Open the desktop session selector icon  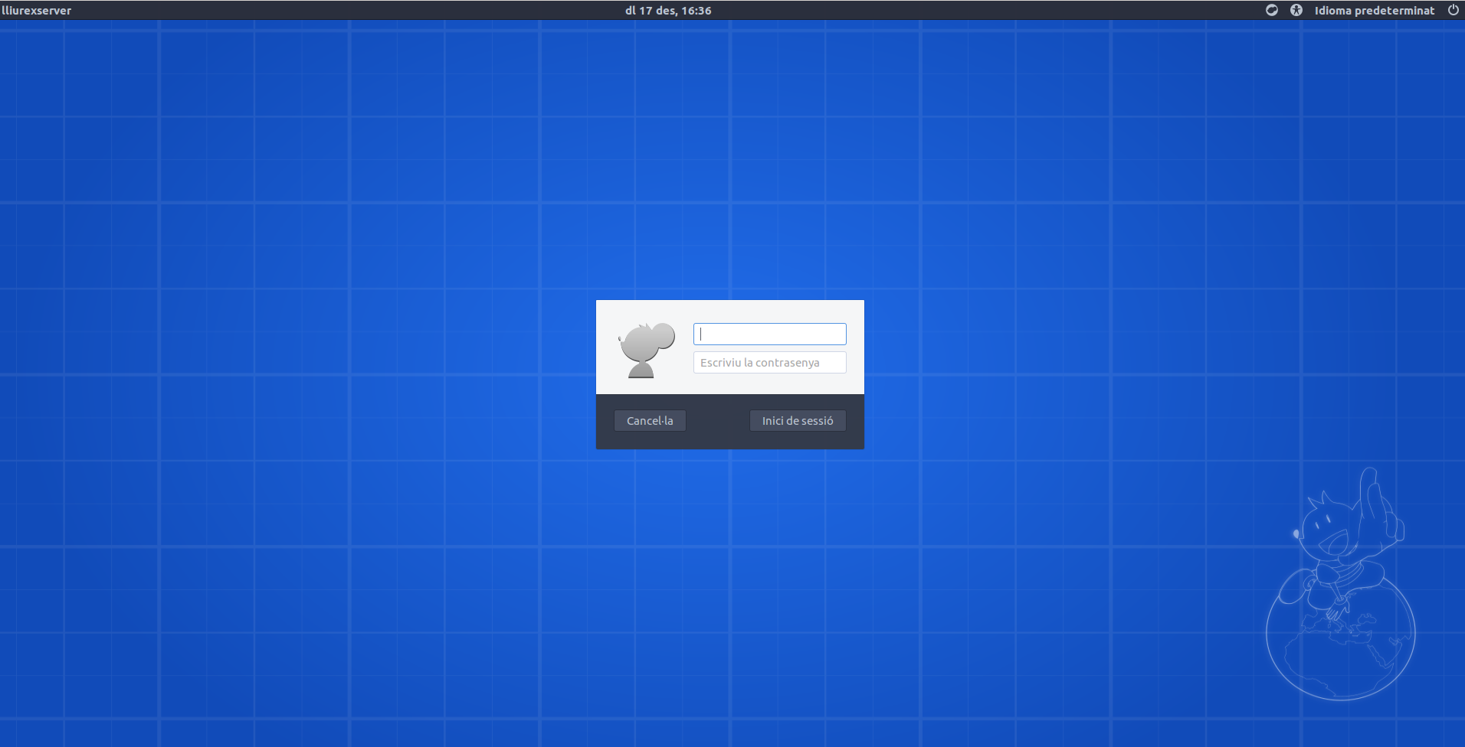click(x=1271, y=10)
